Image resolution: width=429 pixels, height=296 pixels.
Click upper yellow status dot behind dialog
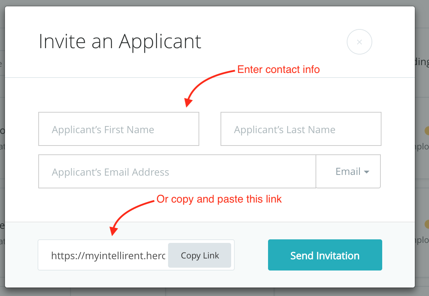pyautogui.click(x=427, y=131)
